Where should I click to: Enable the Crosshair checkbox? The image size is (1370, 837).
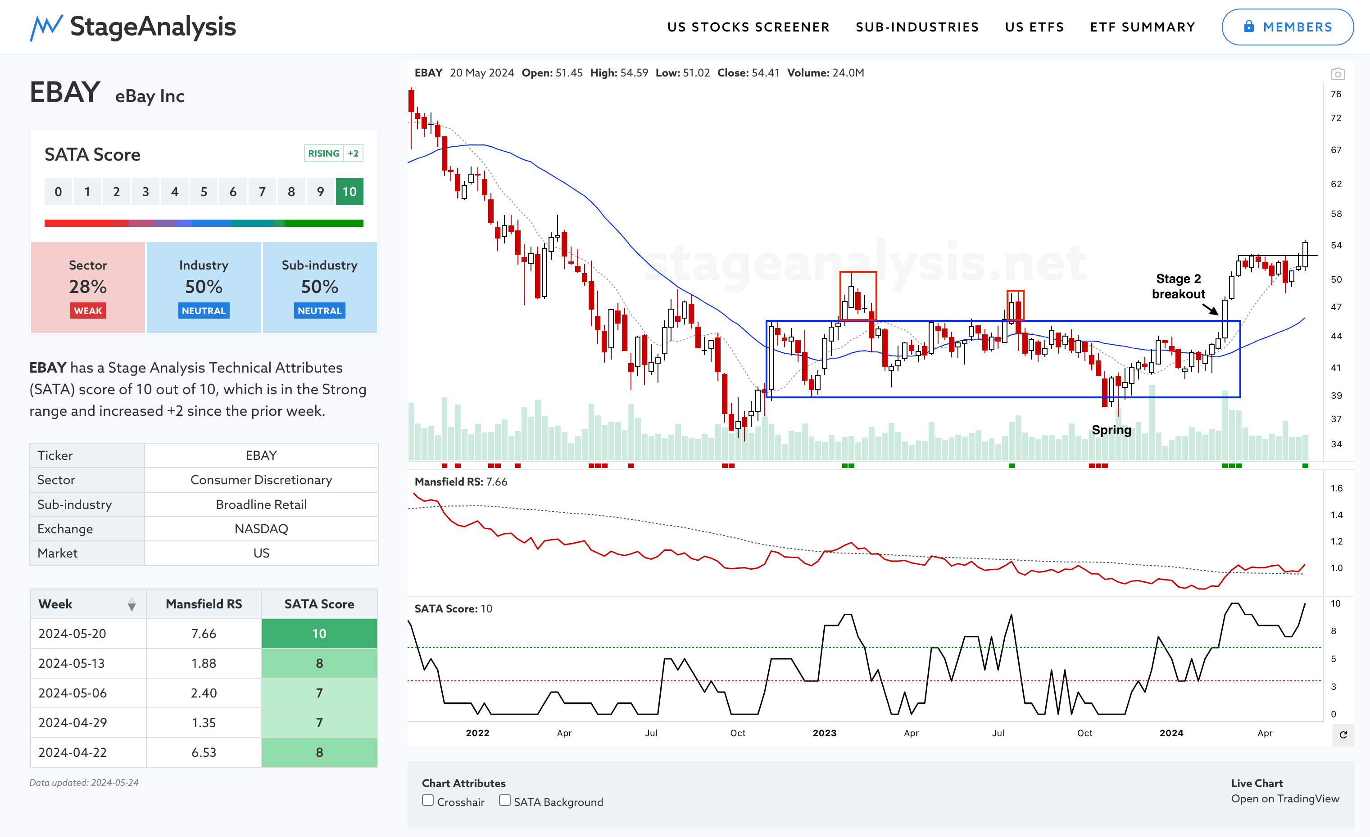coord(427,801)
